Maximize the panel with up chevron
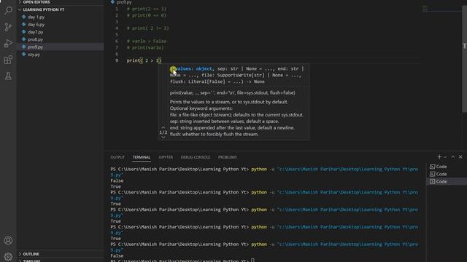This screenshot has height=262, width=467. [x=453, y=157]
